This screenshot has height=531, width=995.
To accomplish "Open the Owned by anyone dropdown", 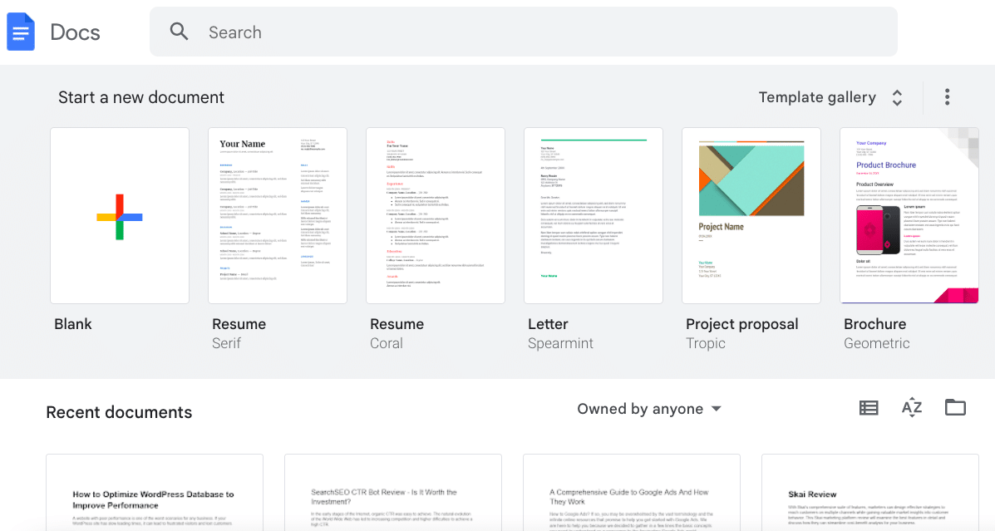I will pyautogui.click(x=649, y=409).
